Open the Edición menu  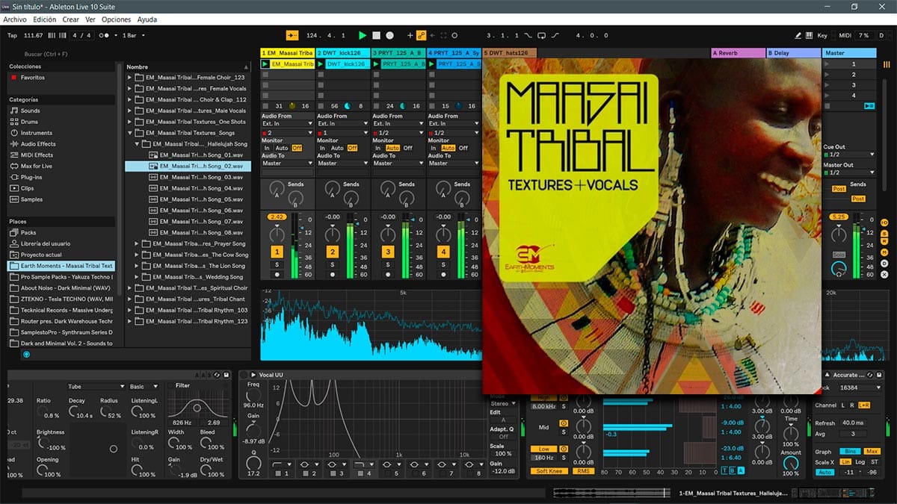coord(44,19)
